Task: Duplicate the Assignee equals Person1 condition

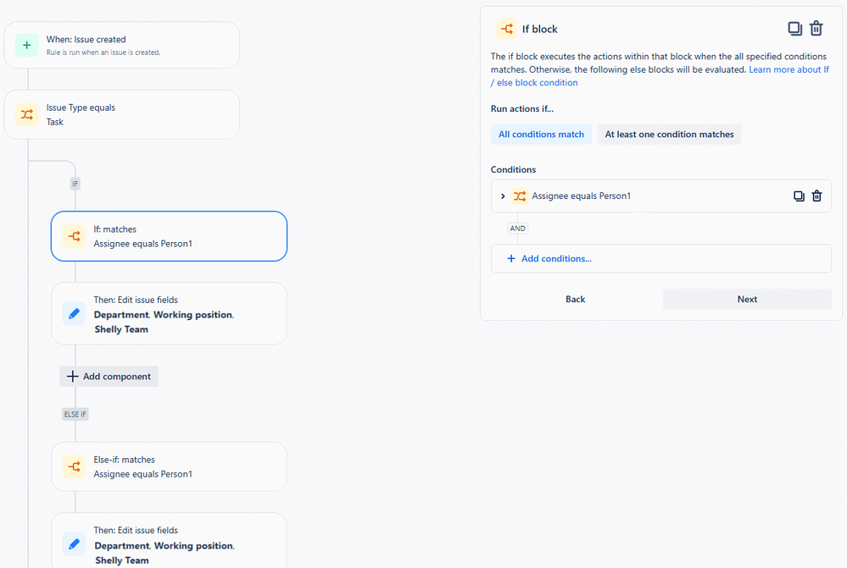Action: (798, 196)
